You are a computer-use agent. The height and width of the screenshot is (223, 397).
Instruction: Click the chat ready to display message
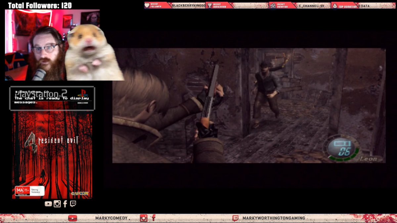click(x=52, y=100)
